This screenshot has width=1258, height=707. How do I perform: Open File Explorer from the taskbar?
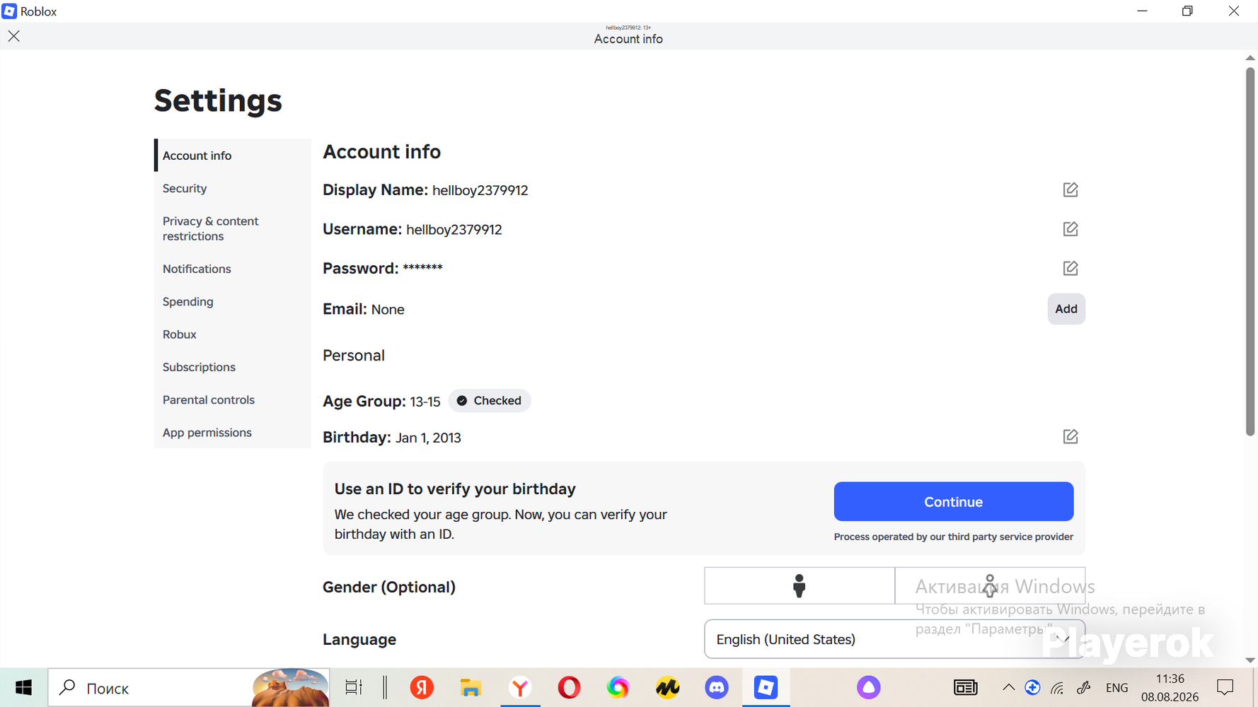coord(471,687)
